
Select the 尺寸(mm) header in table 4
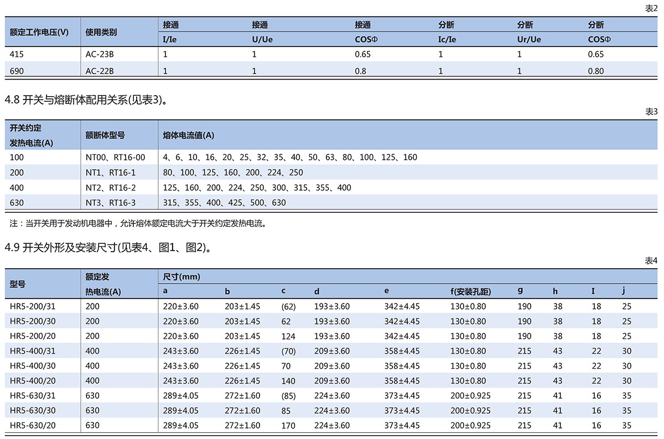(181, 276)
